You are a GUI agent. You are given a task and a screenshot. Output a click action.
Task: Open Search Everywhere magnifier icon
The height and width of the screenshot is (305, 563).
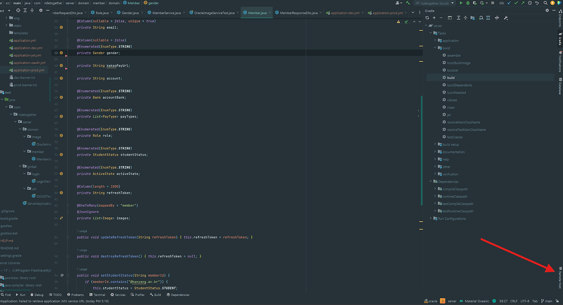[545, 3]
